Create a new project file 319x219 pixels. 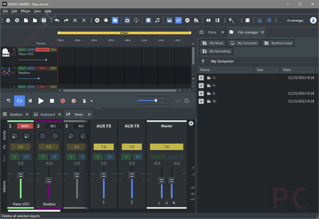point(26,20)
